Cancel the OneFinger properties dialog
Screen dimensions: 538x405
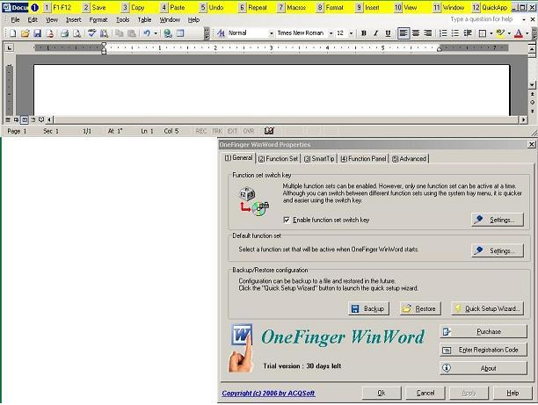425,393
